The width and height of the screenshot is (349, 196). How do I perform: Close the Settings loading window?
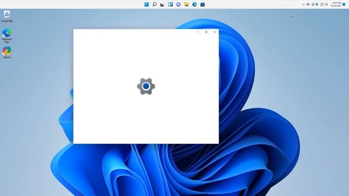click(x=214, y=32)
